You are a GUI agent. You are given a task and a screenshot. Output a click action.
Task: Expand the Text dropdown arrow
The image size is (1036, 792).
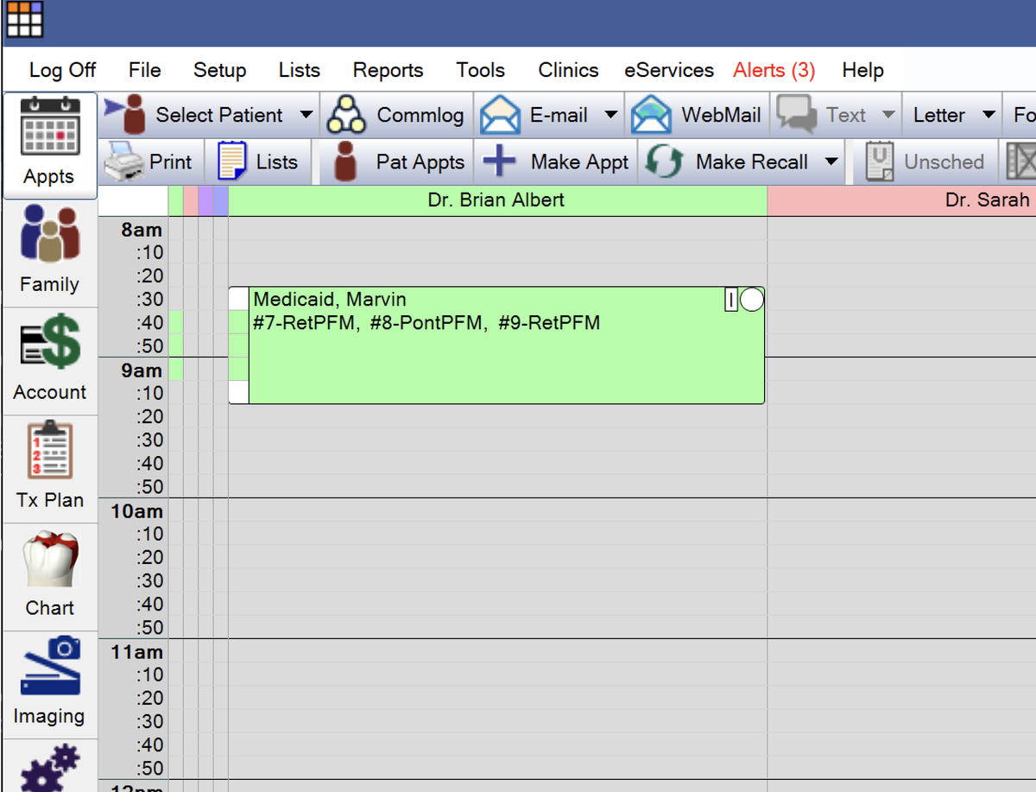pyautogui.click(x=888, y=115)
